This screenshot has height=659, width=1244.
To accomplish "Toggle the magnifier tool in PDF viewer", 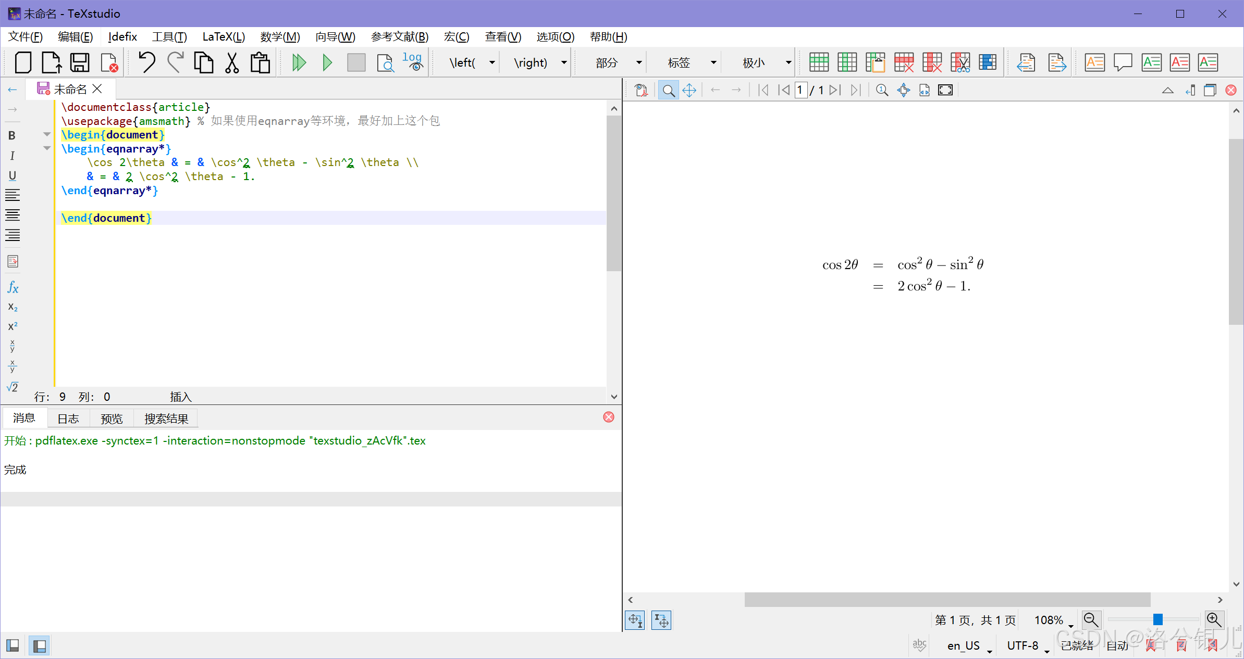I will pyautogui.click(x=668, y=91).
